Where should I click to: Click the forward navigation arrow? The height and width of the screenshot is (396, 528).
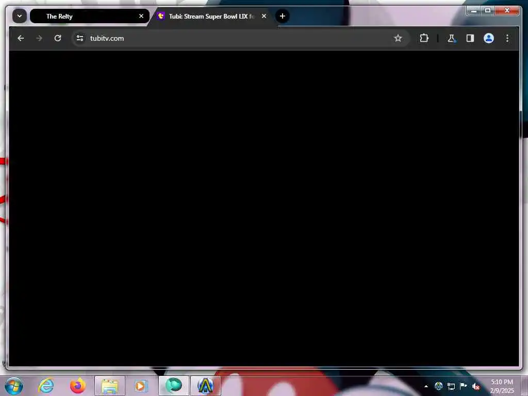[39, 38]
